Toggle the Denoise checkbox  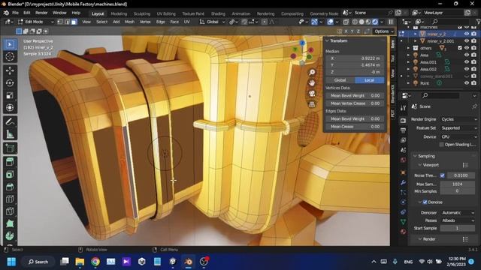point(425,202)
